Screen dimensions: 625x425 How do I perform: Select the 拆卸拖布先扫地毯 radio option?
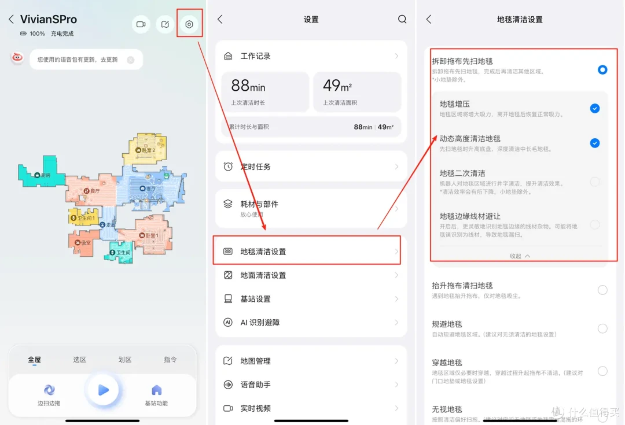[x=602, y=70]
